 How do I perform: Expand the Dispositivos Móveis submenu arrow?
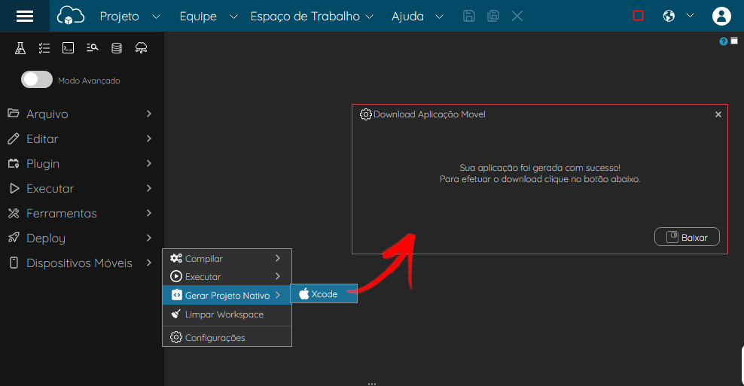149,263
